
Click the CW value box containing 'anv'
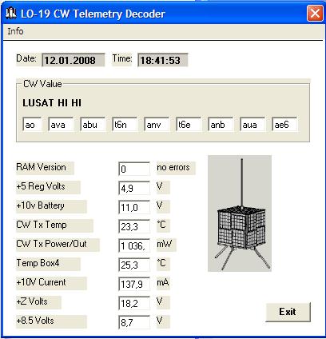(157, 125)
